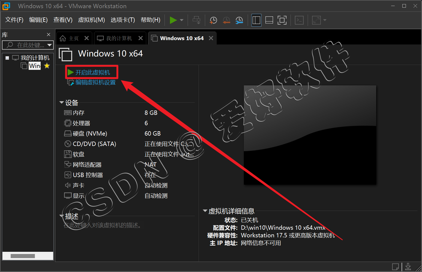Click the CPU icon beside 处理器
Image resolution: width=422 pixels, height=272 pixels.
pyautogui.click(x=68, y=123)
